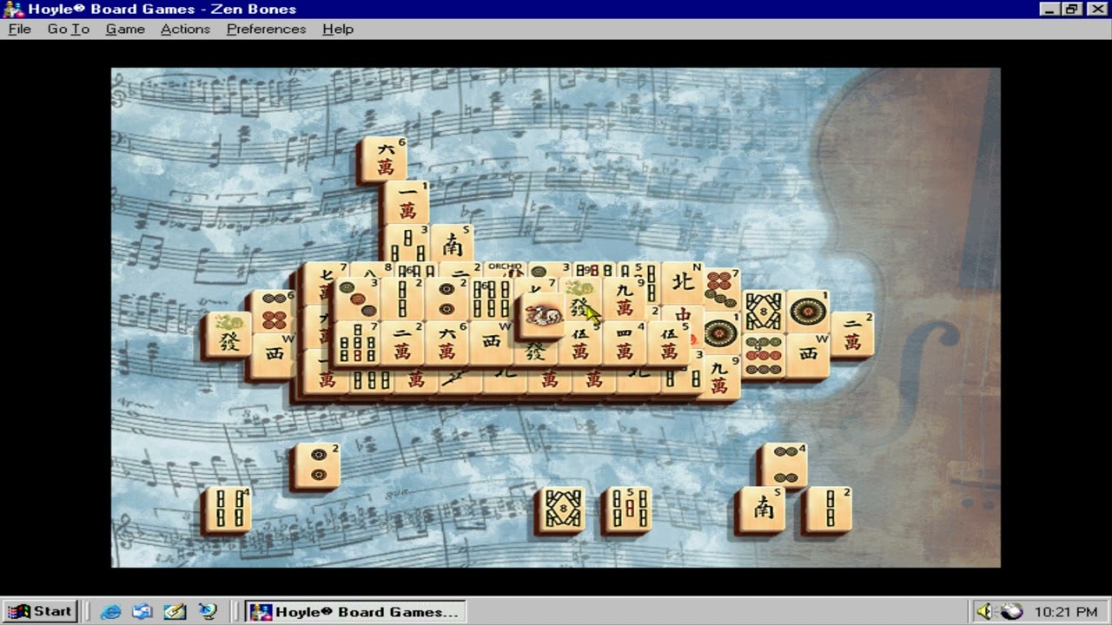Launch Internet Explorer from the quick launch
The width and height of the screenshot is (1112, 625).
click(110, 611)
